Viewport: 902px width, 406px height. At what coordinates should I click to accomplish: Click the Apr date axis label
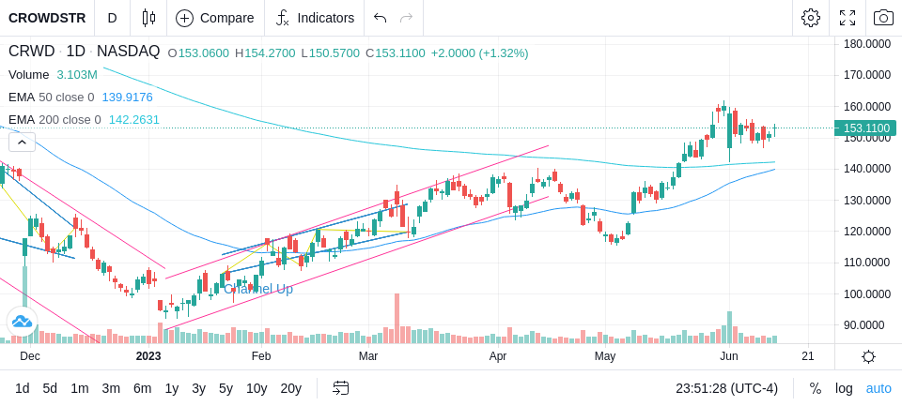click(x=498, y=356)
